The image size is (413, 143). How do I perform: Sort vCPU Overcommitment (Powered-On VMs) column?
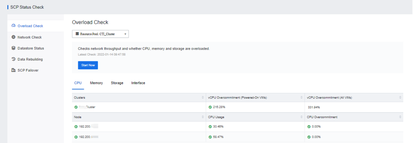[302, 97]
